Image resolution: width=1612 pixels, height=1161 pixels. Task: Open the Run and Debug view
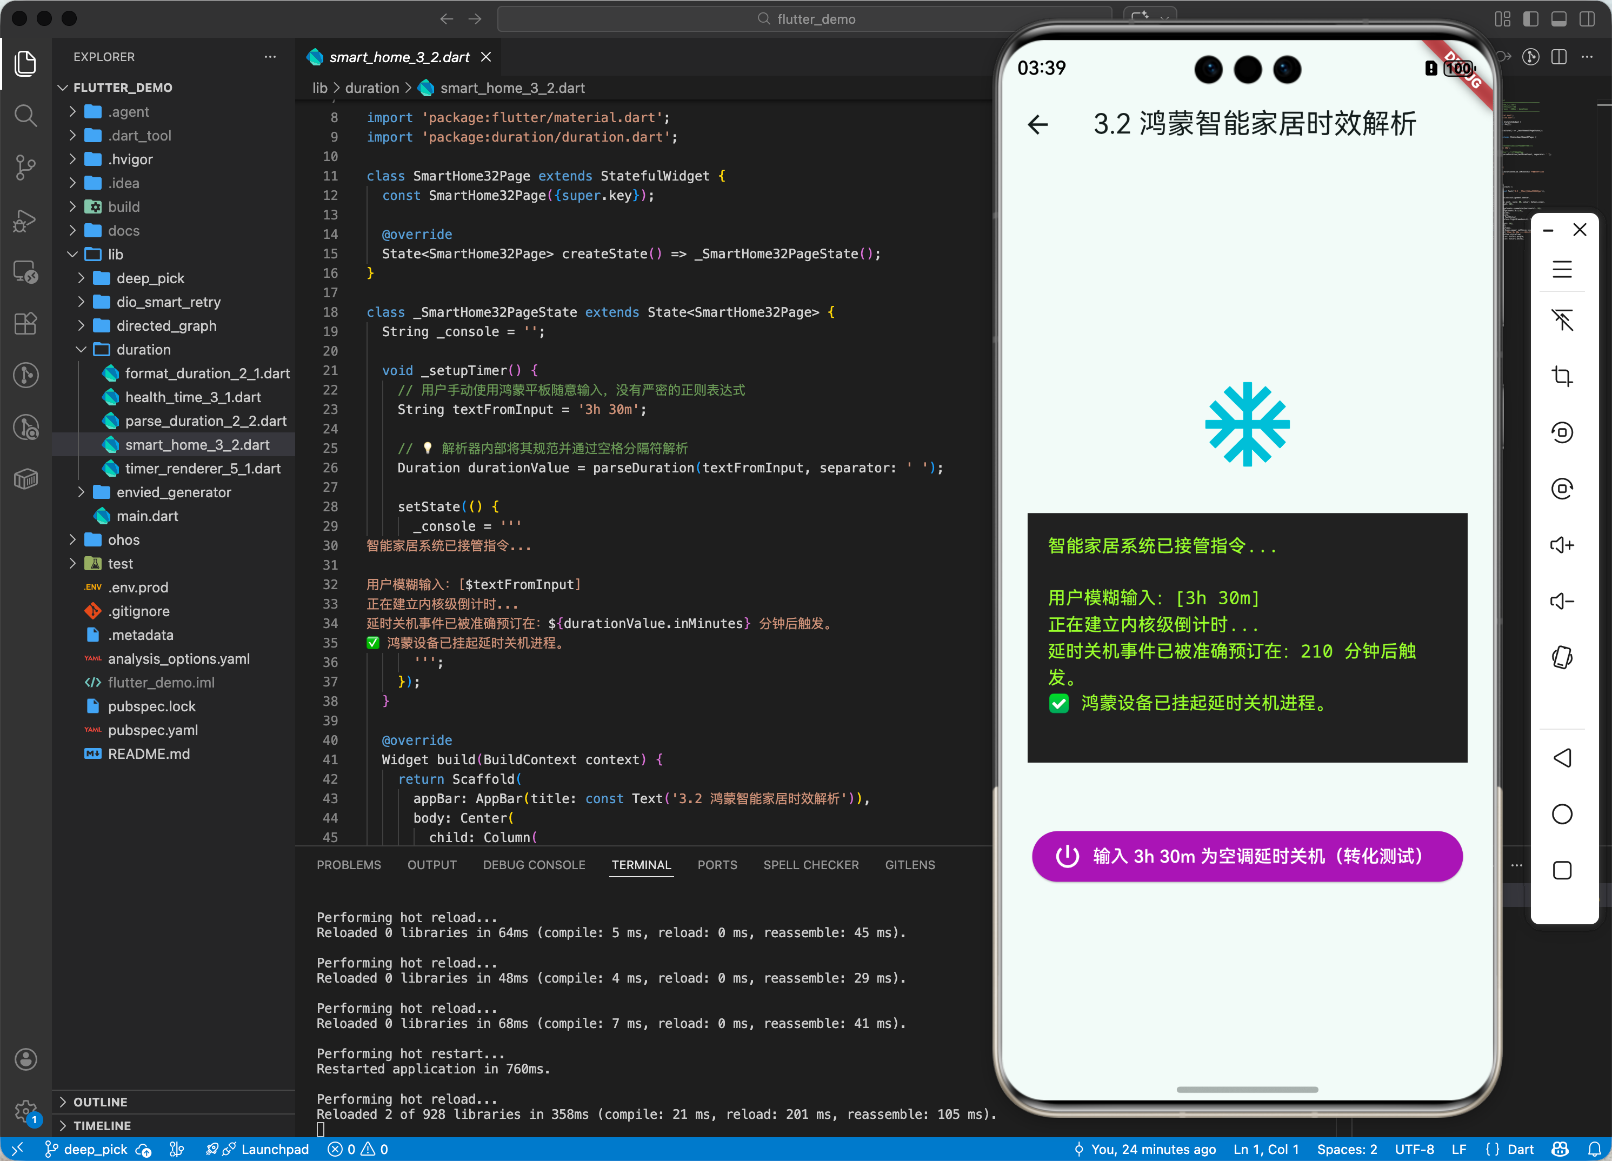(x=25, y=221)
